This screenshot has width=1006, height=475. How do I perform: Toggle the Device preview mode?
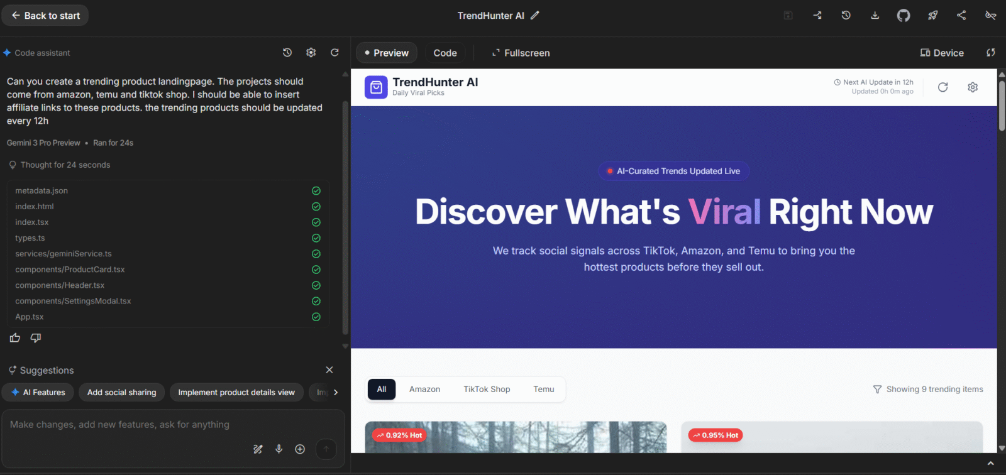tap(942, 53)
